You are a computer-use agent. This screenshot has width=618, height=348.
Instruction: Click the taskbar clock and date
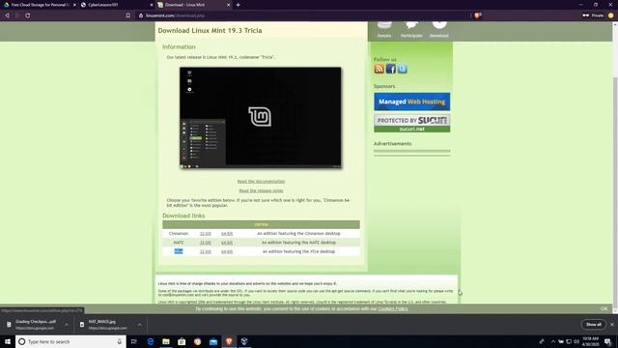pyautogui.click(x=590, y=341)
